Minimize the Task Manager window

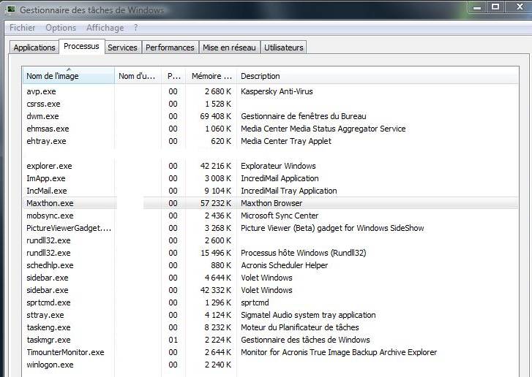point(478,7)
